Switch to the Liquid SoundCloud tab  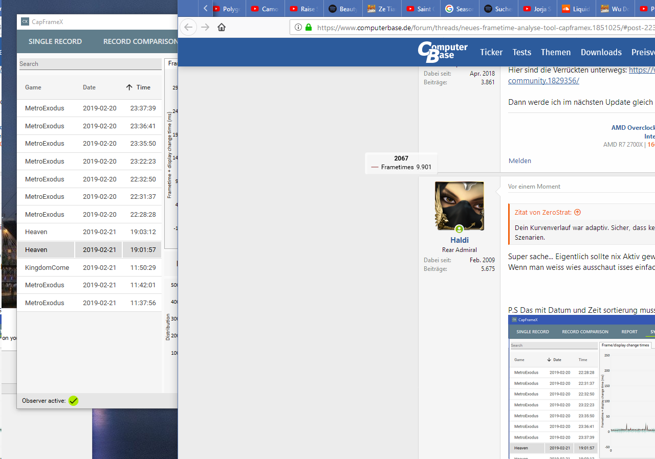click(576, 9)
